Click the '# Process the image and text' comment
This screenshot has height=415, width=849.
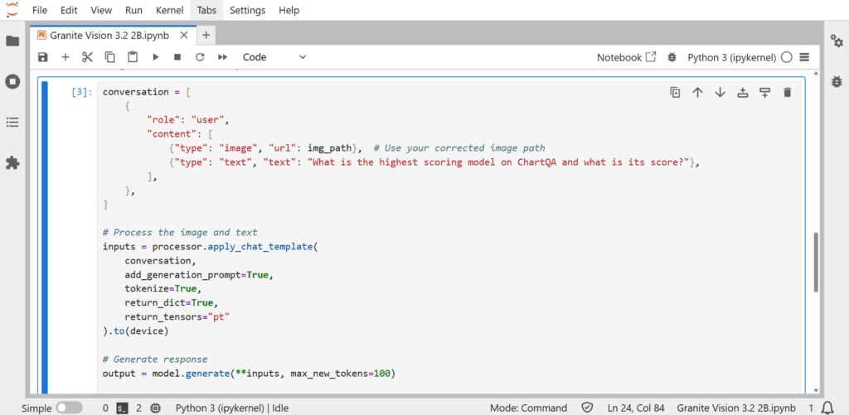(x=180, y=233)
